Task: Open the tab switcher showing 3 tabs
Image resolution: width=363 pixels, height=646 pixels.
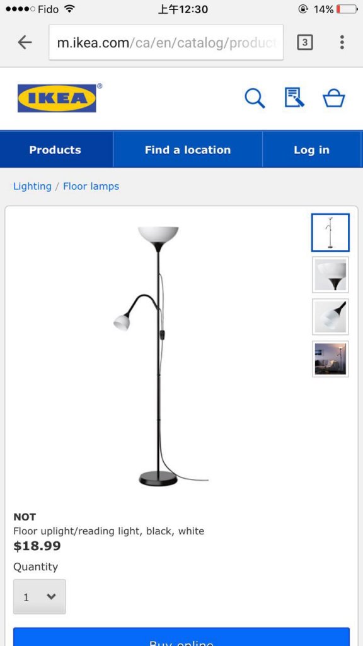Action: 304,42
